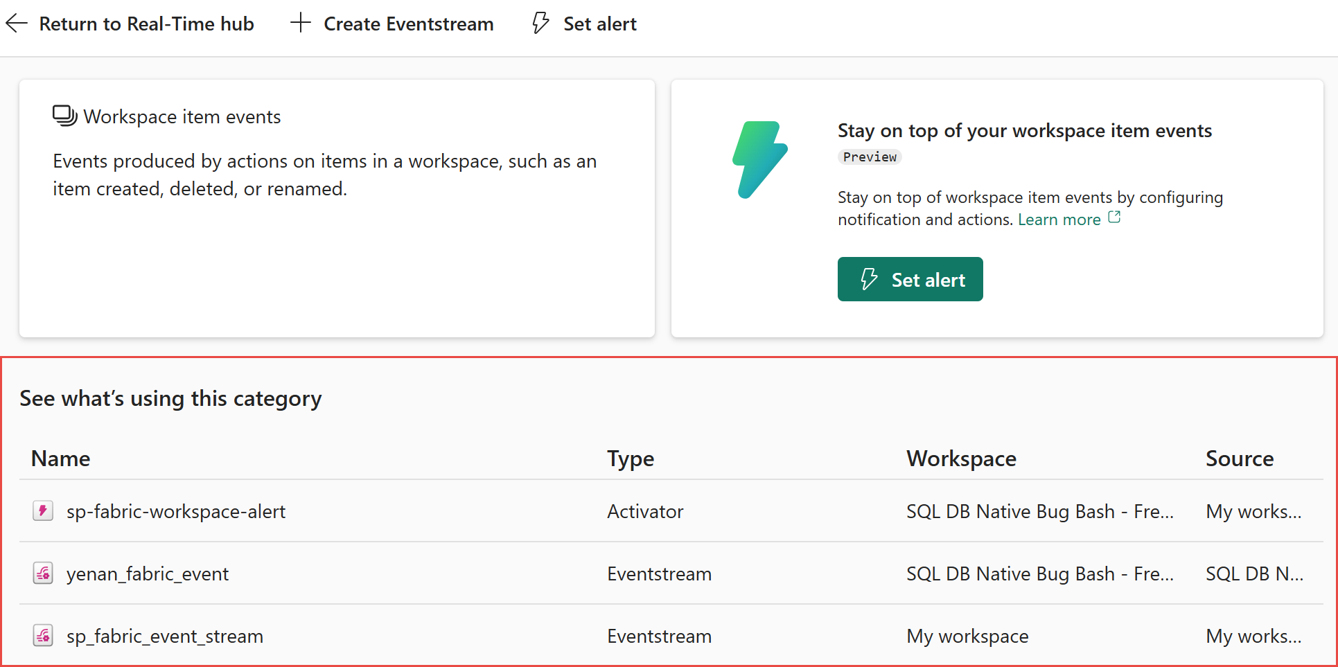
Task: Click the Eventstream icon beside sp_fabric_event_stream
Action: click(43, 635)
